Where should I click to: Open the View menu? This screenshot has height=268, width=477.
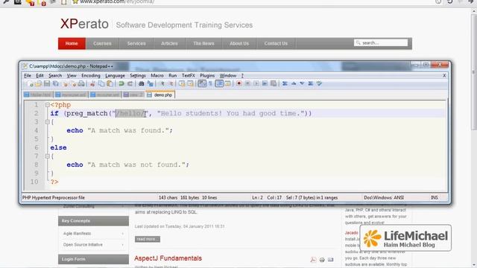pos(72,76)
